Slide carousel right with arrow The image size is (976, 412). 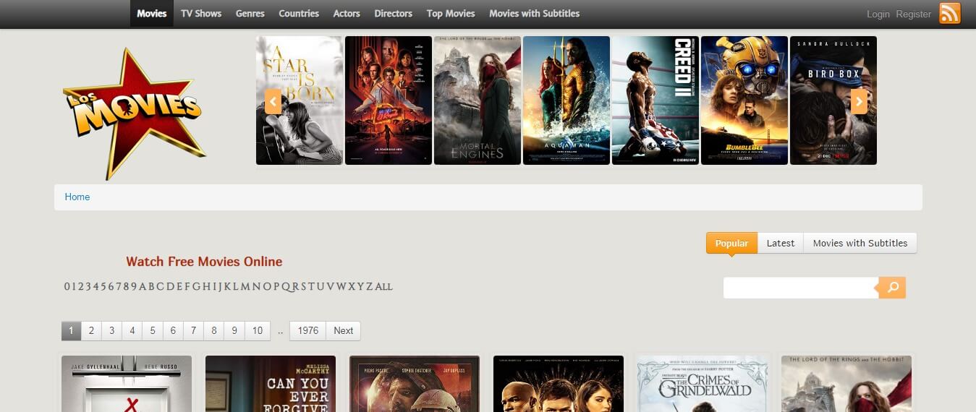click(x=859, y=101)
